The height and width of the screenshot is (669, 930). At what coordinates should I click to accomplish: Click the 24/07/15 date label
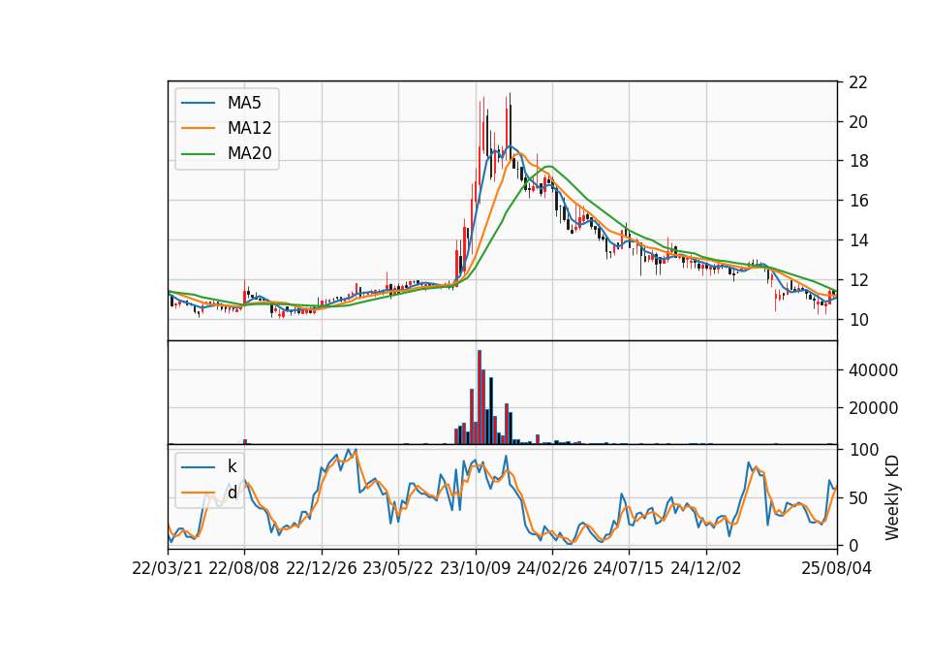pyautogui.click(x=629, y=568)
